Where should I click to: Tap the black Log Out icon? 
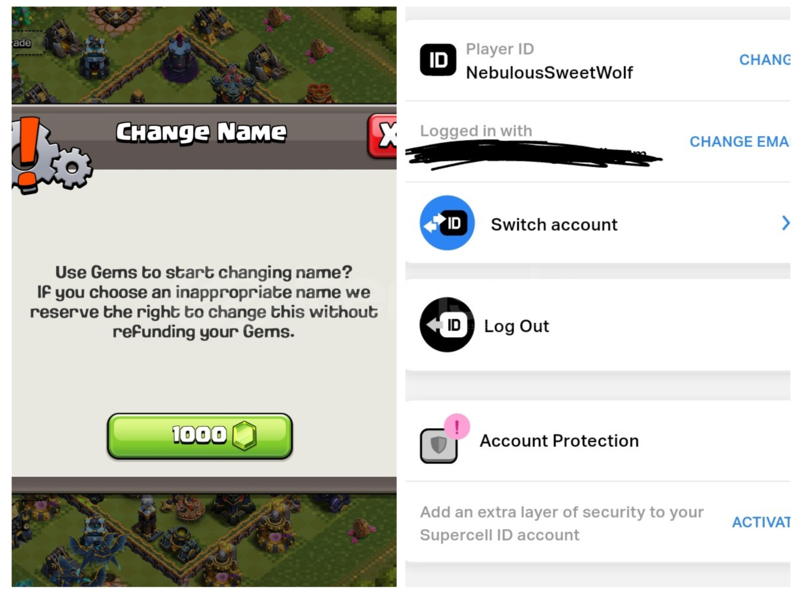(x=447, y=325)
